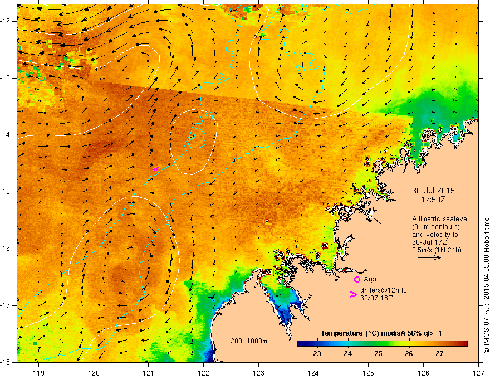
Task: Click latitude axis label -17
Action: point(6,305)
